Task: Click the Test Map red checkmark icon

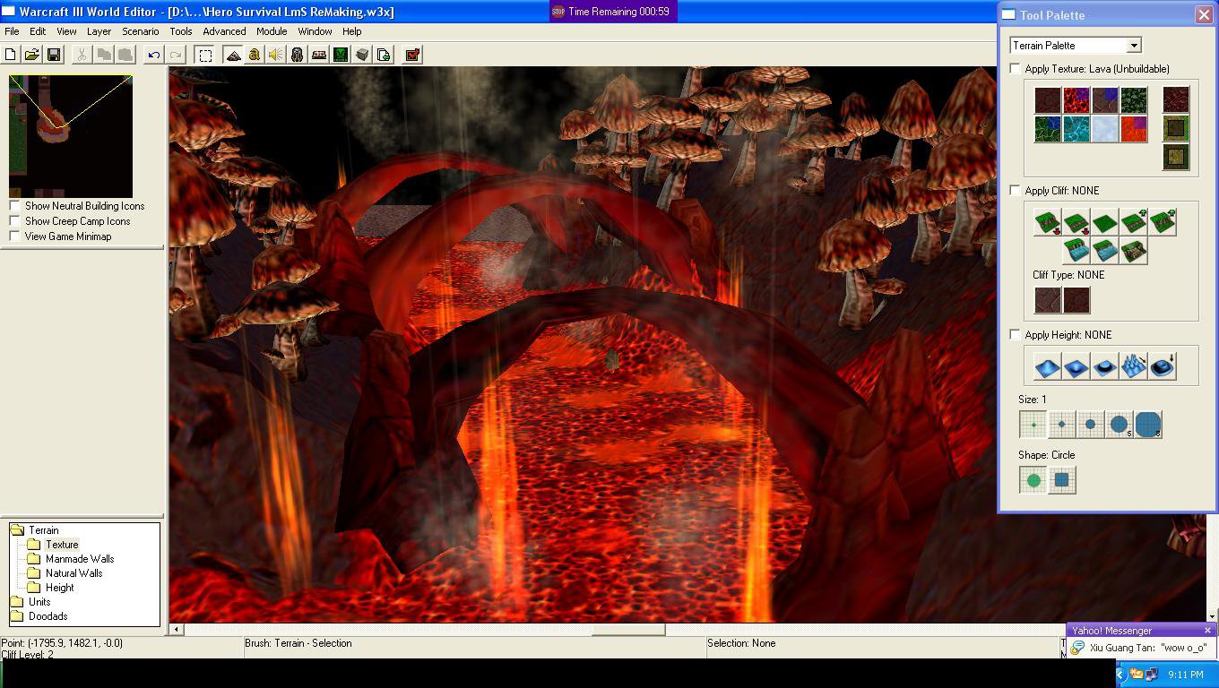Action: point(412,55)
